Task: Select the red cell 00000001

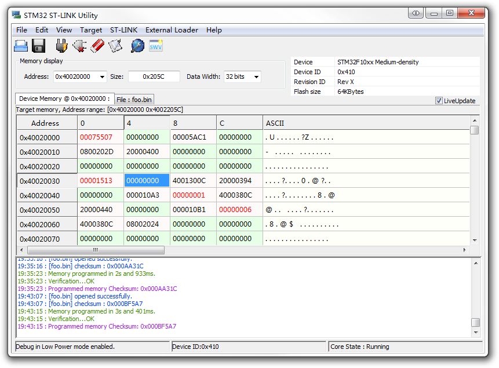Action: 193,195
